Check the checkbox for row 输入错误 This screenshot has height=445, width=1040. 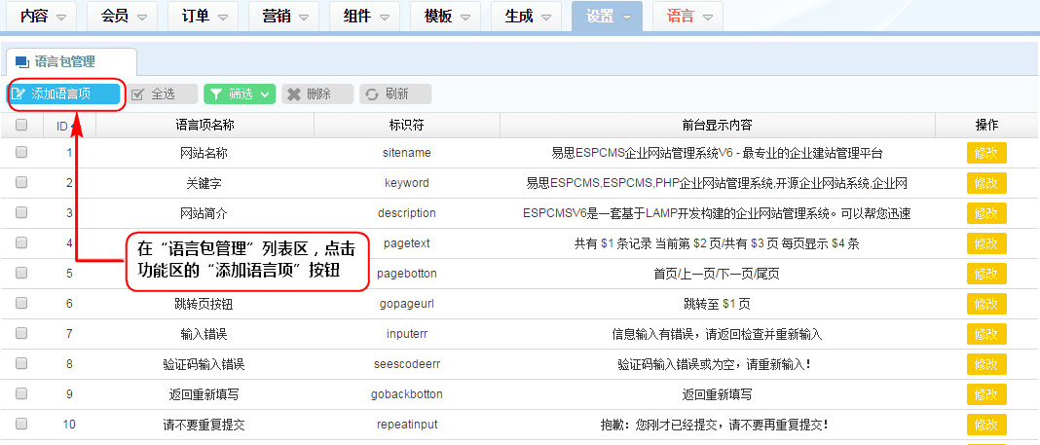click(21, 334)
